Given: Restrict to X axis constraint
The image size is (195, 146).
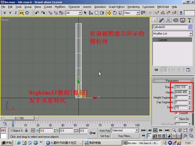Looking at the screenshot, I should click(x=5, y=13).
